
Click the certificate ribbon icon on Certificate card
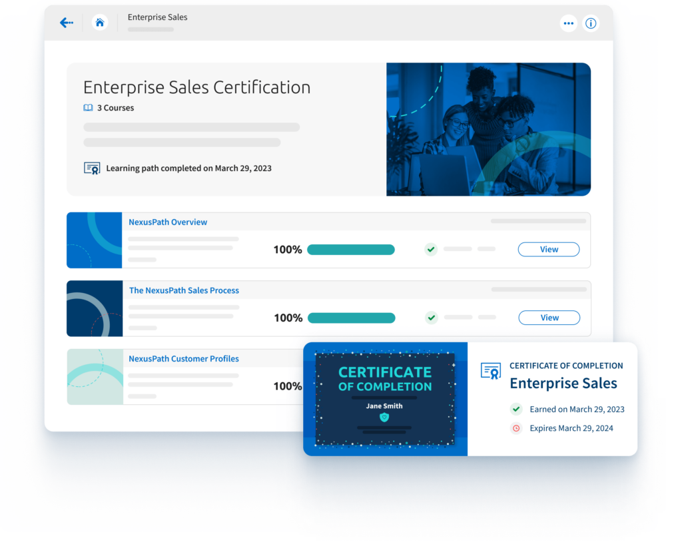(x=491, y=372)
